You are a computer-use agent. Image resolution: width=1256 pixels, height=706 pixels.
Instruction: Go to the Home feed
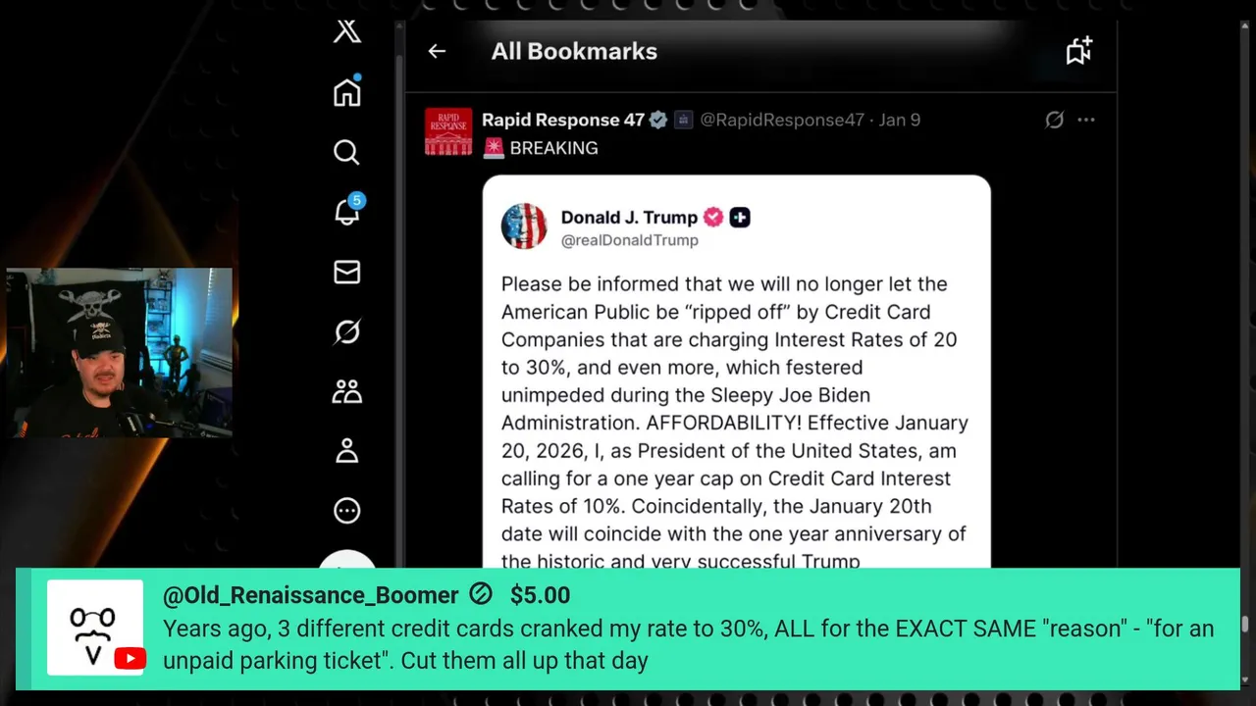[347, 92]
